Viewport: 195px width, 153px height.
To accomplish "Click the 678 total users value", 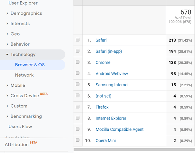I will pyautogui.click(x=186, y=12).
